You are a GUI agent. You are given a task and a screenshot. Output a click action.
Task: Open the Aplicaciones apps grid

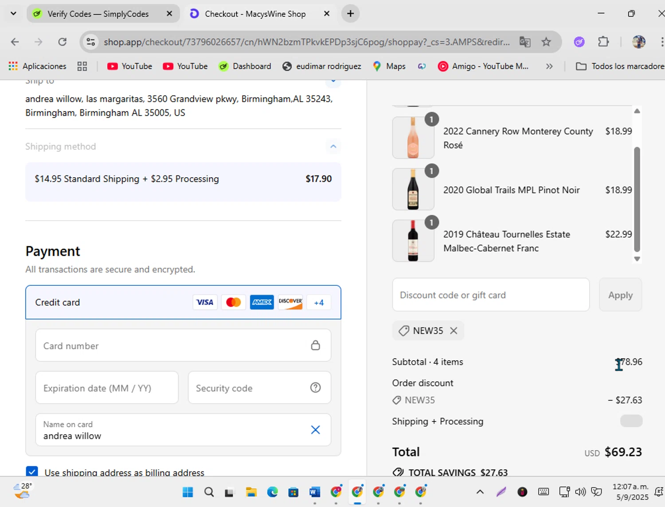(x=37, y=66)
